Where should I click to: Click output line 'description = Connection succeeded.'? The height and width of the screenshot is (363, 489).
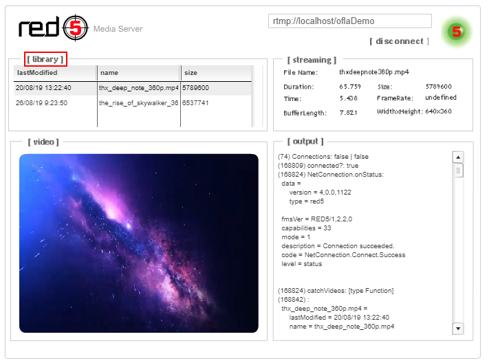pyautogui.click(x=338, y=245)
